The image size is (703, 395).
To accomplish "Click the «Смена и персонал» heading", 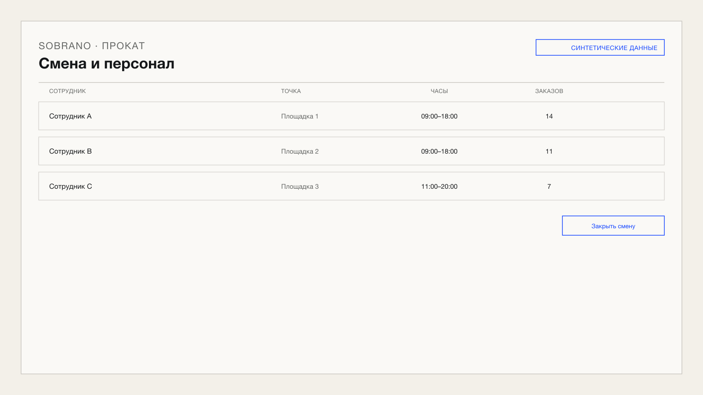I will (x=107, y=64).
